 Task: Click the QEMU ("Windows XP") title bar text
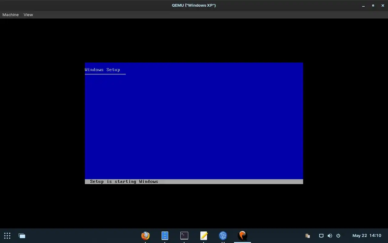point(194,5)
